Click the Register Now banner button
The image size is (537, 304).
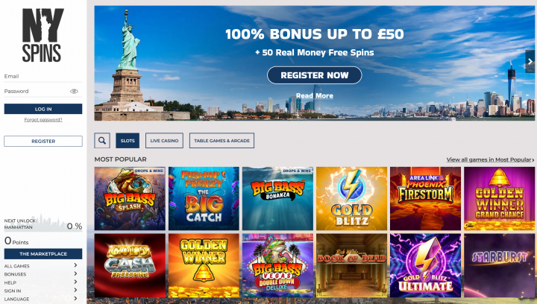[315, 75]
